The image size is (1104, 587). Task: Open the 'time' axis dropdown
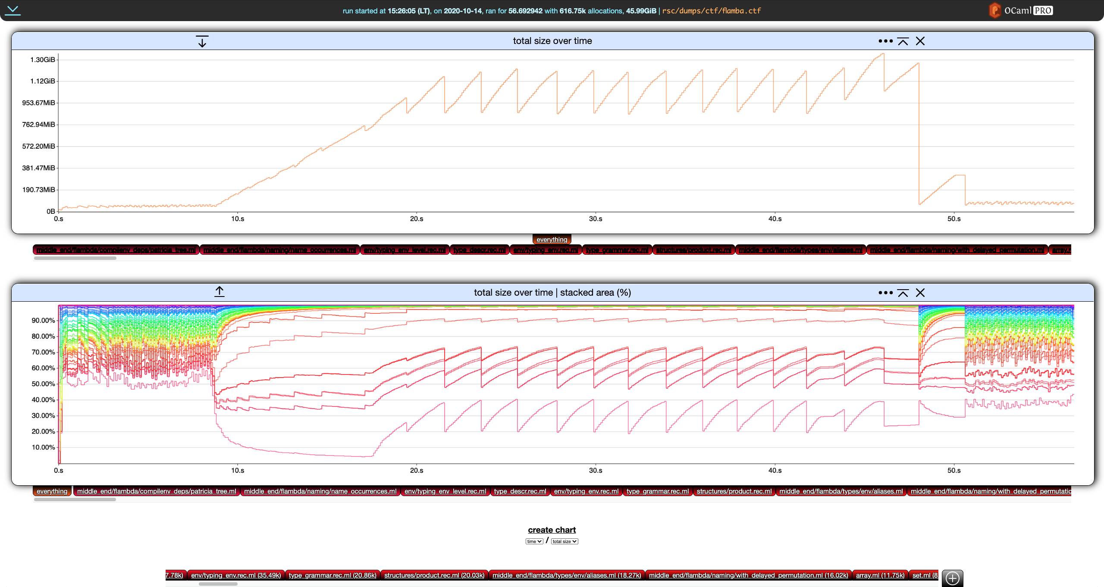point(534,541)
